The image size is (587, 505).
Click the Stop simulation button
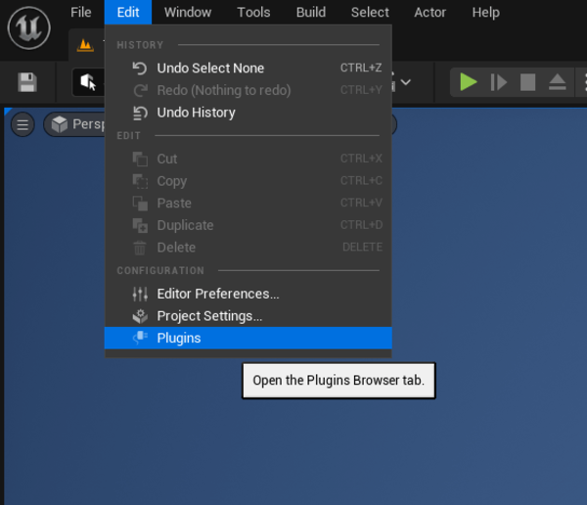527,82
